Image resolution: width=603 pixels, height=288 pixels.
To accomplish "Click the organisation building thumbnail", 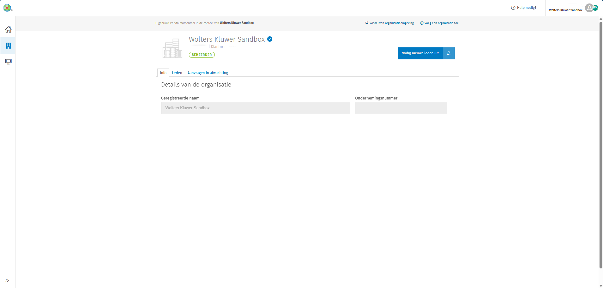I will click(x=172, y=48).
